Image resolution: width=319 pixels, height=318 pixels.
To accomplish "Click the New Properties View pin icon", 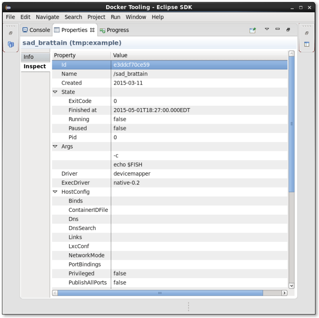I will (x=253, y=30).
